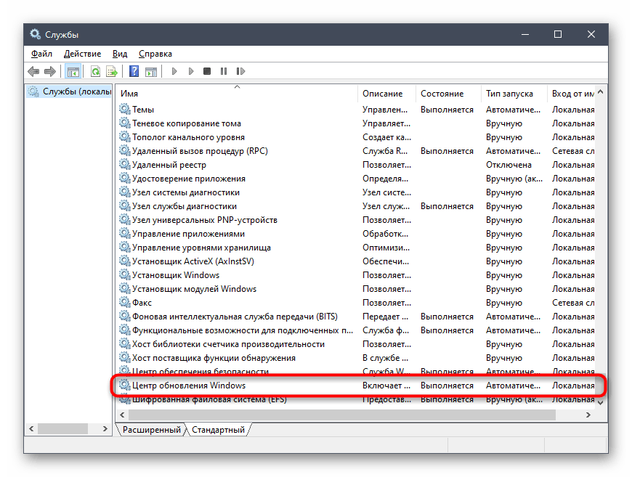Click the Forward arrow in toolbar
632x477 pixels.
pos(50,71)
